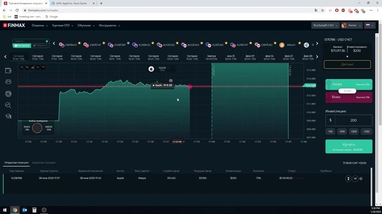Open the graduation cap education icon
Image resolution: width=382 pixels, height=214 pixels.
pyautogui.click(x=8, y=117)
